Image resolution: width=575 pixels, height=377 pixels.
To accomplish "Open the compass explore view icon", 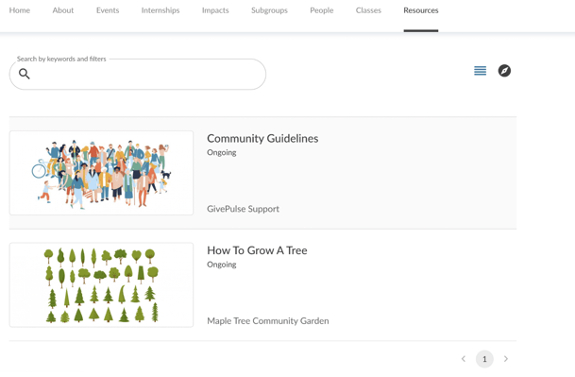I will [x=504, y=71].
